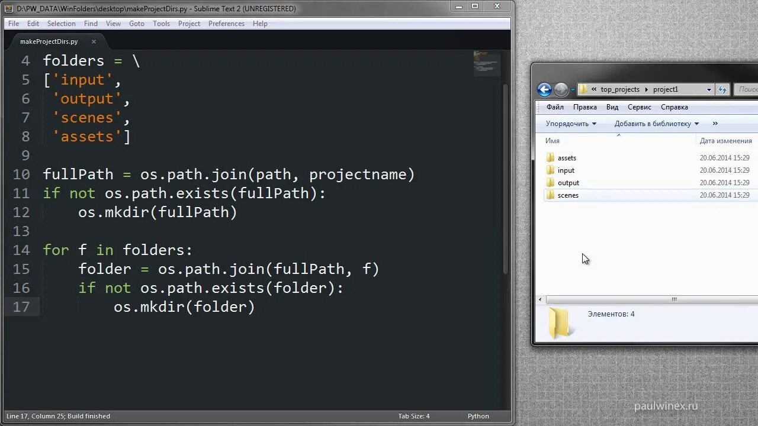Open the Find menu
Image resolution: width=758 pixels, height=426 pixels.
pos(91,24)
